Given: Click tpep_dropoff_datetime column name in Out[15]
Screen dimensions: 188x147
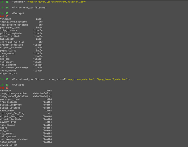Looking at the screenshot, I should 14,25.
